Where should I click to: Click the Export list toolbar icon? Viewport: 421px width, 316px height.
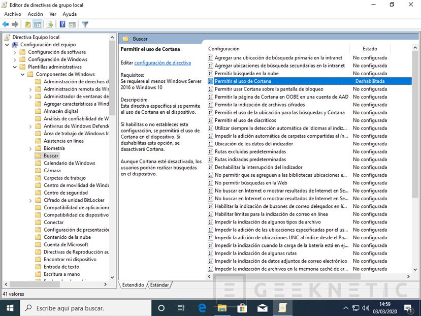tap(50, 24)
